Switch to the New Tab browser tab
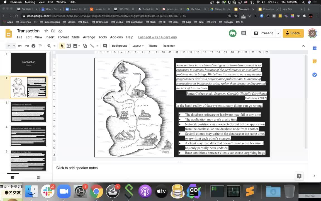Viewport: 321px width, 201px height. pyautogui.click(x=292, y=9)
